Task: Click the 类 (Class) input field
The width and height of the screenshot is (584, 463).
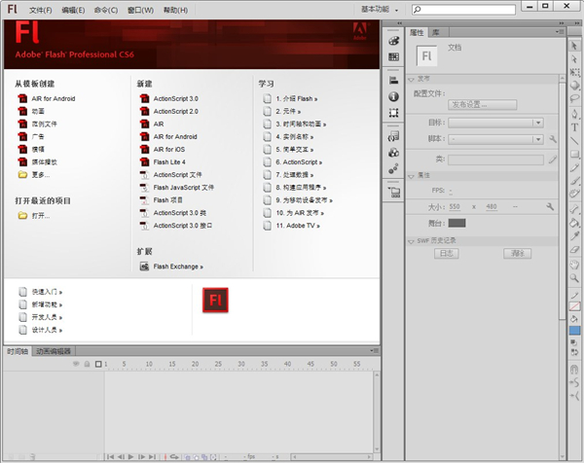Action: [495, 159]
